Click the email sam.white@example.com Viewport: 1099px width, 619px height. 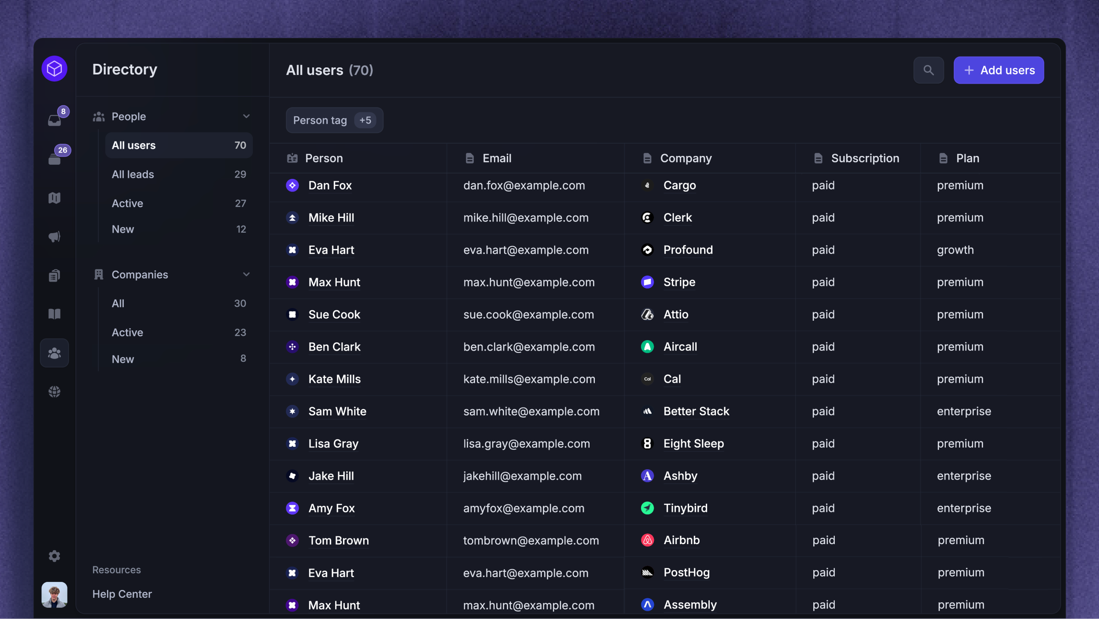click(x=531, y=411)
